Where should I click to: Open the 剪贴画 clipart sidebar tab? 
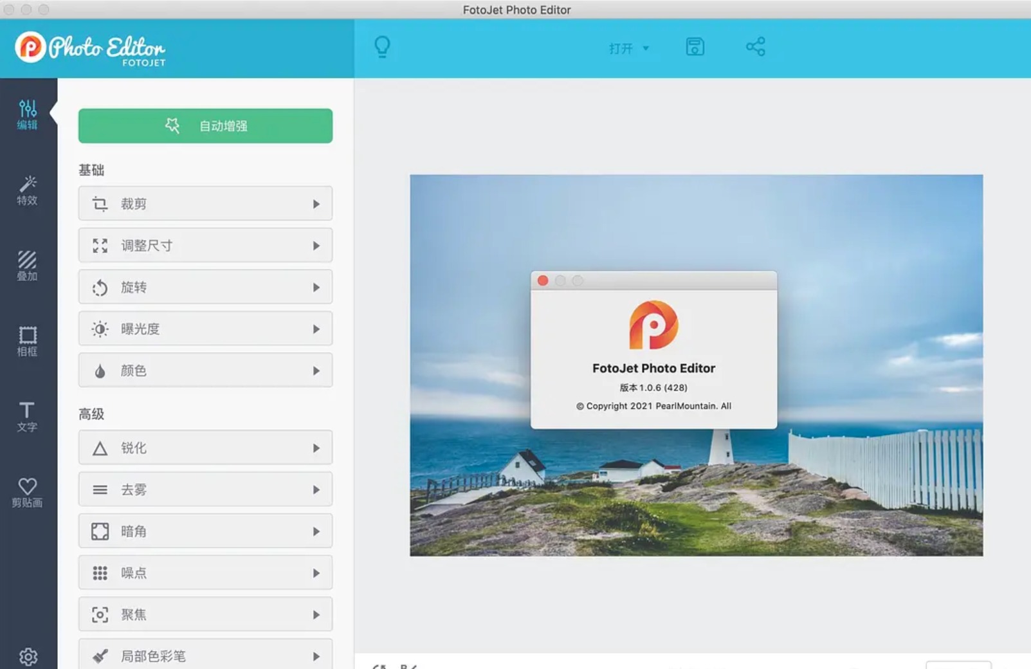coord(28,492)
